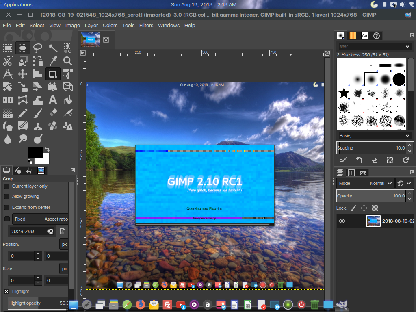This screenshot has height=312, width=416.
Task: Swap foreground and background colors
Action: pos(47,149)
